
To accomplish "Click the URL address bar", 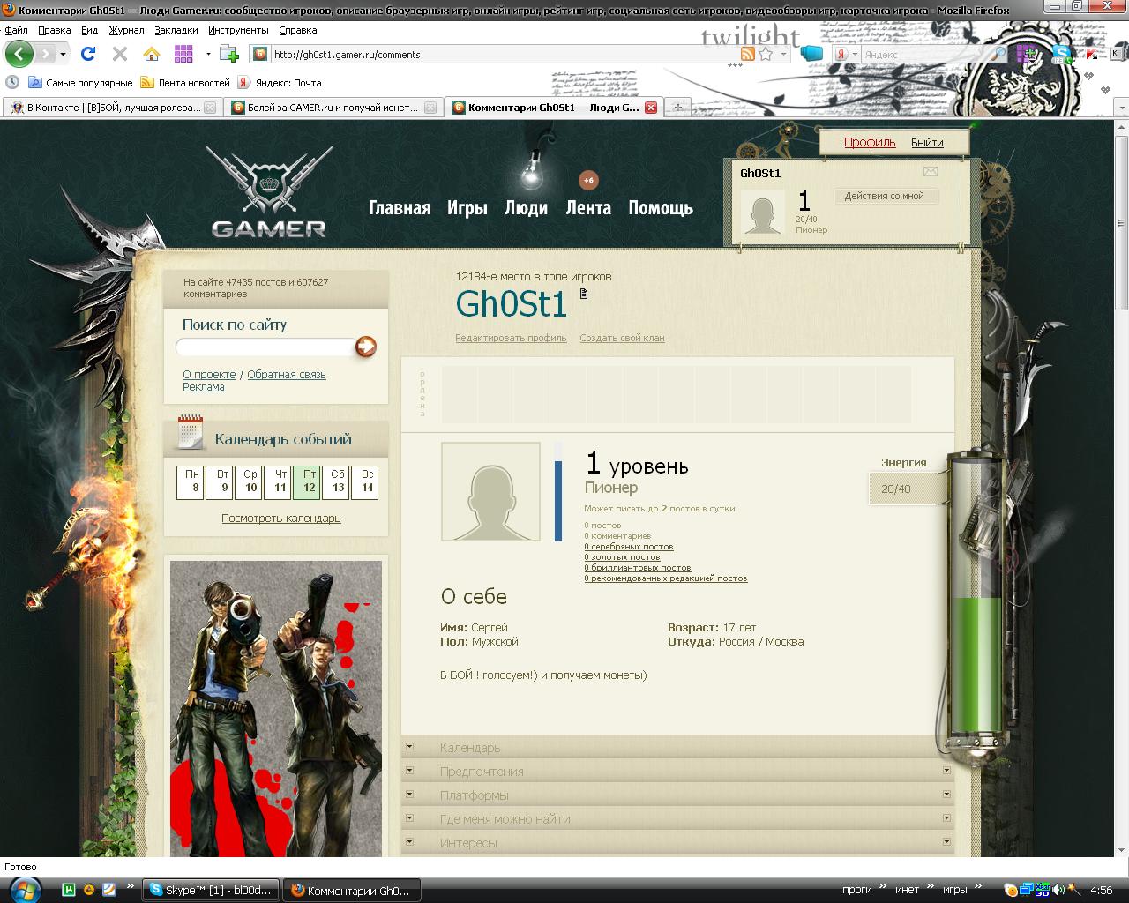I will pos(505,54).
